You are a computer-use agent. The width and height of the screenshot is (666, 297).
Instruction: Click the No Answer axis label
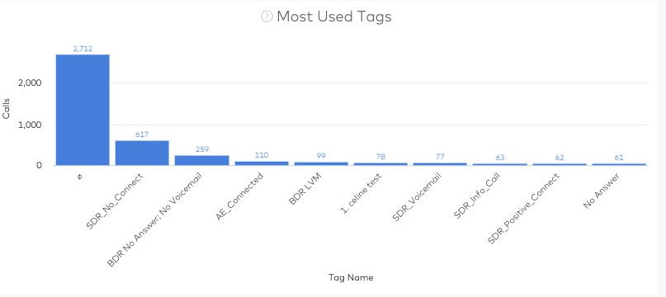[x=602, y=191]
